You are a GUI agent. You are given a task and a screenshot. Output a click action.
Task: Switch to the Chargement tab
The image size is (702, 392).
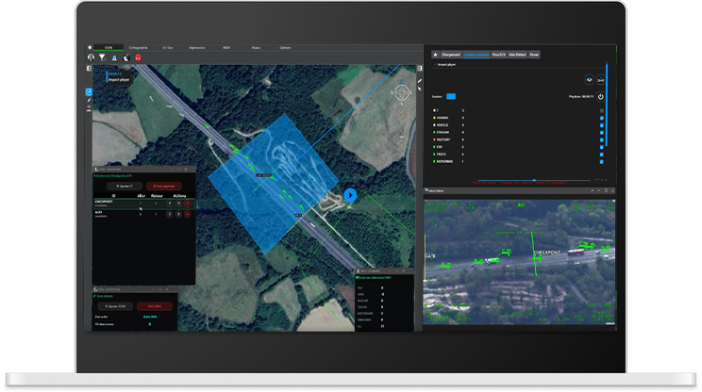449,55
